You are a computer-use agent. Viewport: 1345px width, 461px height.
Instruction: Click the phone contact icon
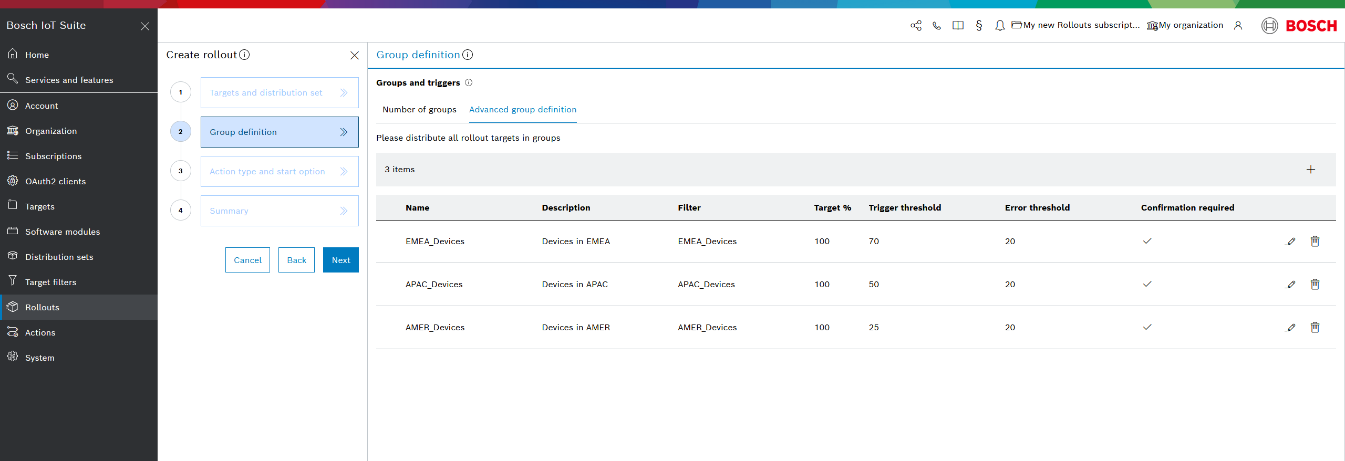936,26
